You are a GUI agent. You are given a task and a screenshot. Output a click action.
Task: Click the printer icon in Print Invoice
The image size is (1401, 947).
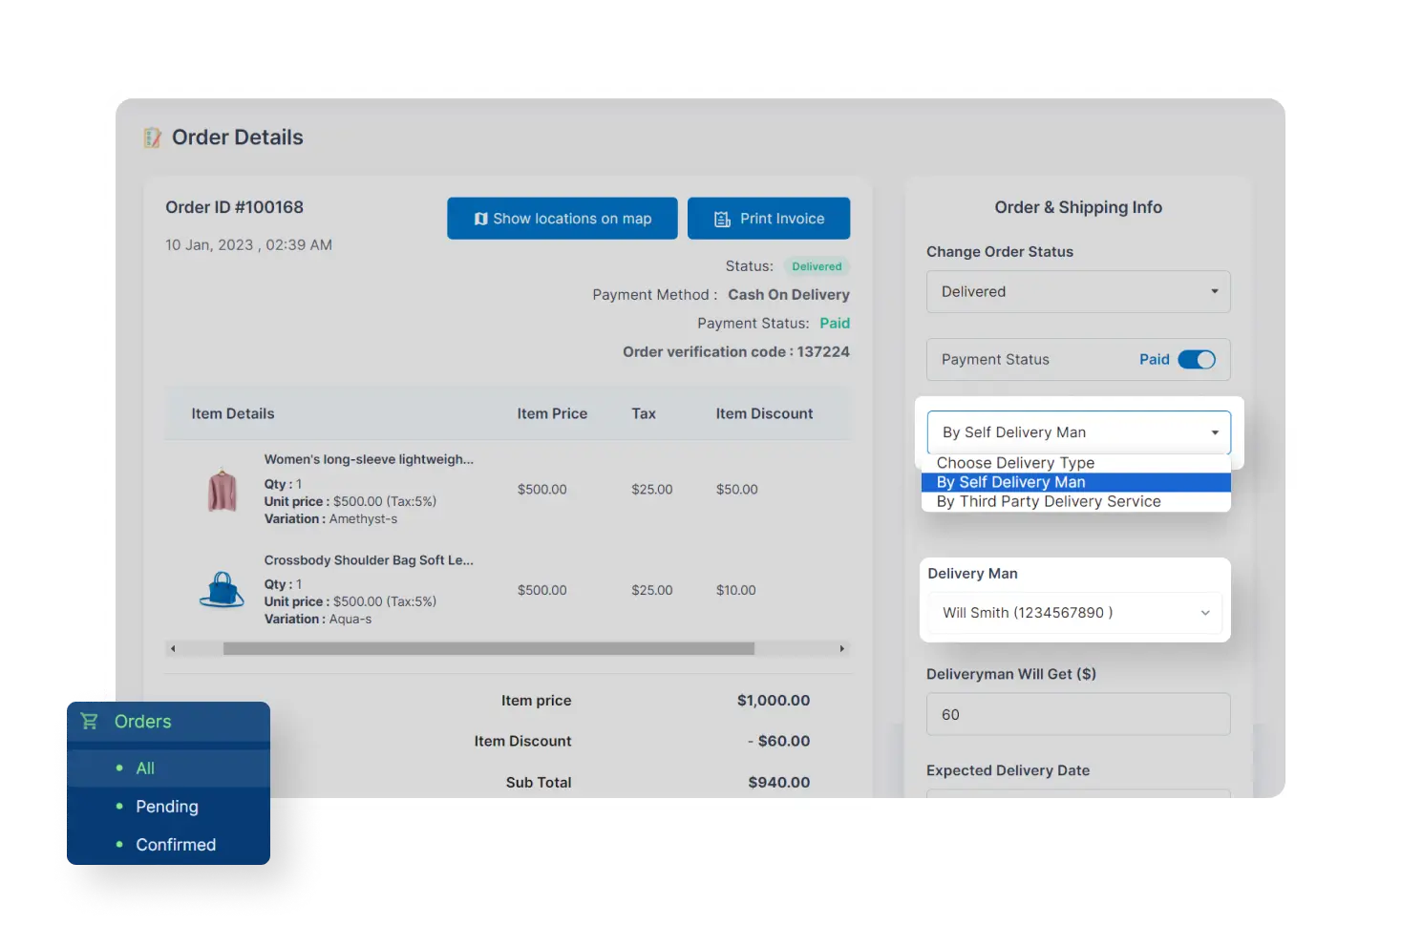(721, 218)
